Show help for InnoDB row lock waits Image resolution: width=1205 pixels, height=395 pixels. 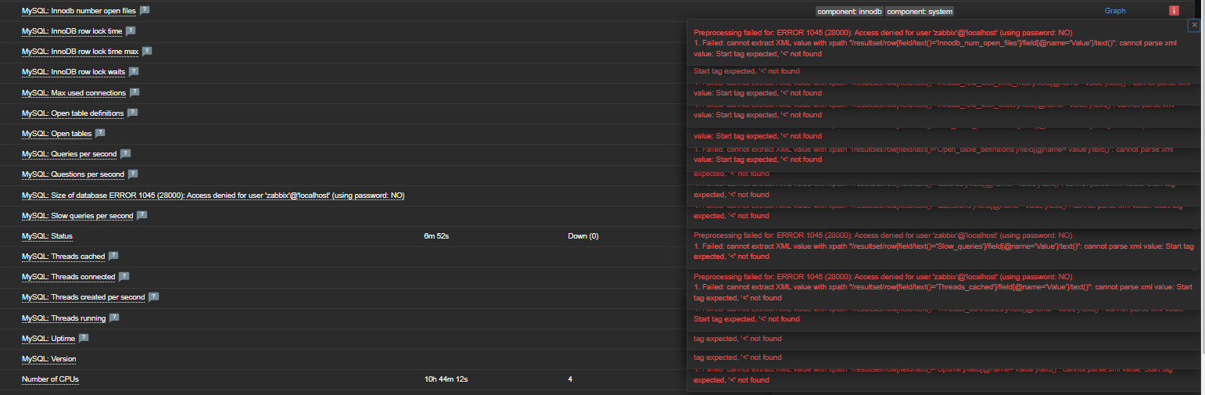pos(134,71)
